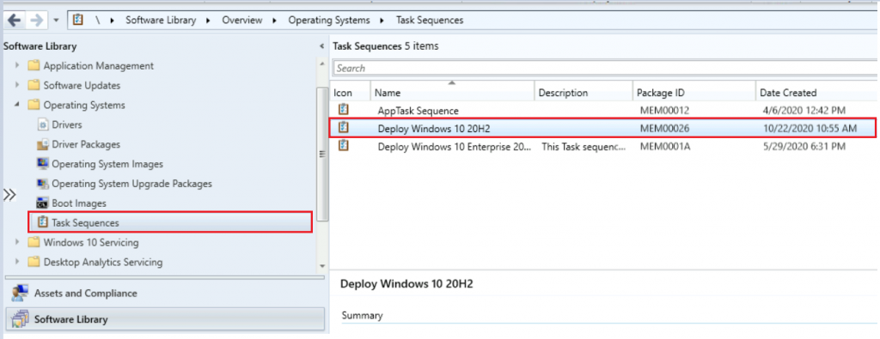Viewport: 880px width, 339px height.
Task: Click the Boot Images node icon
Action: point(42,203)
